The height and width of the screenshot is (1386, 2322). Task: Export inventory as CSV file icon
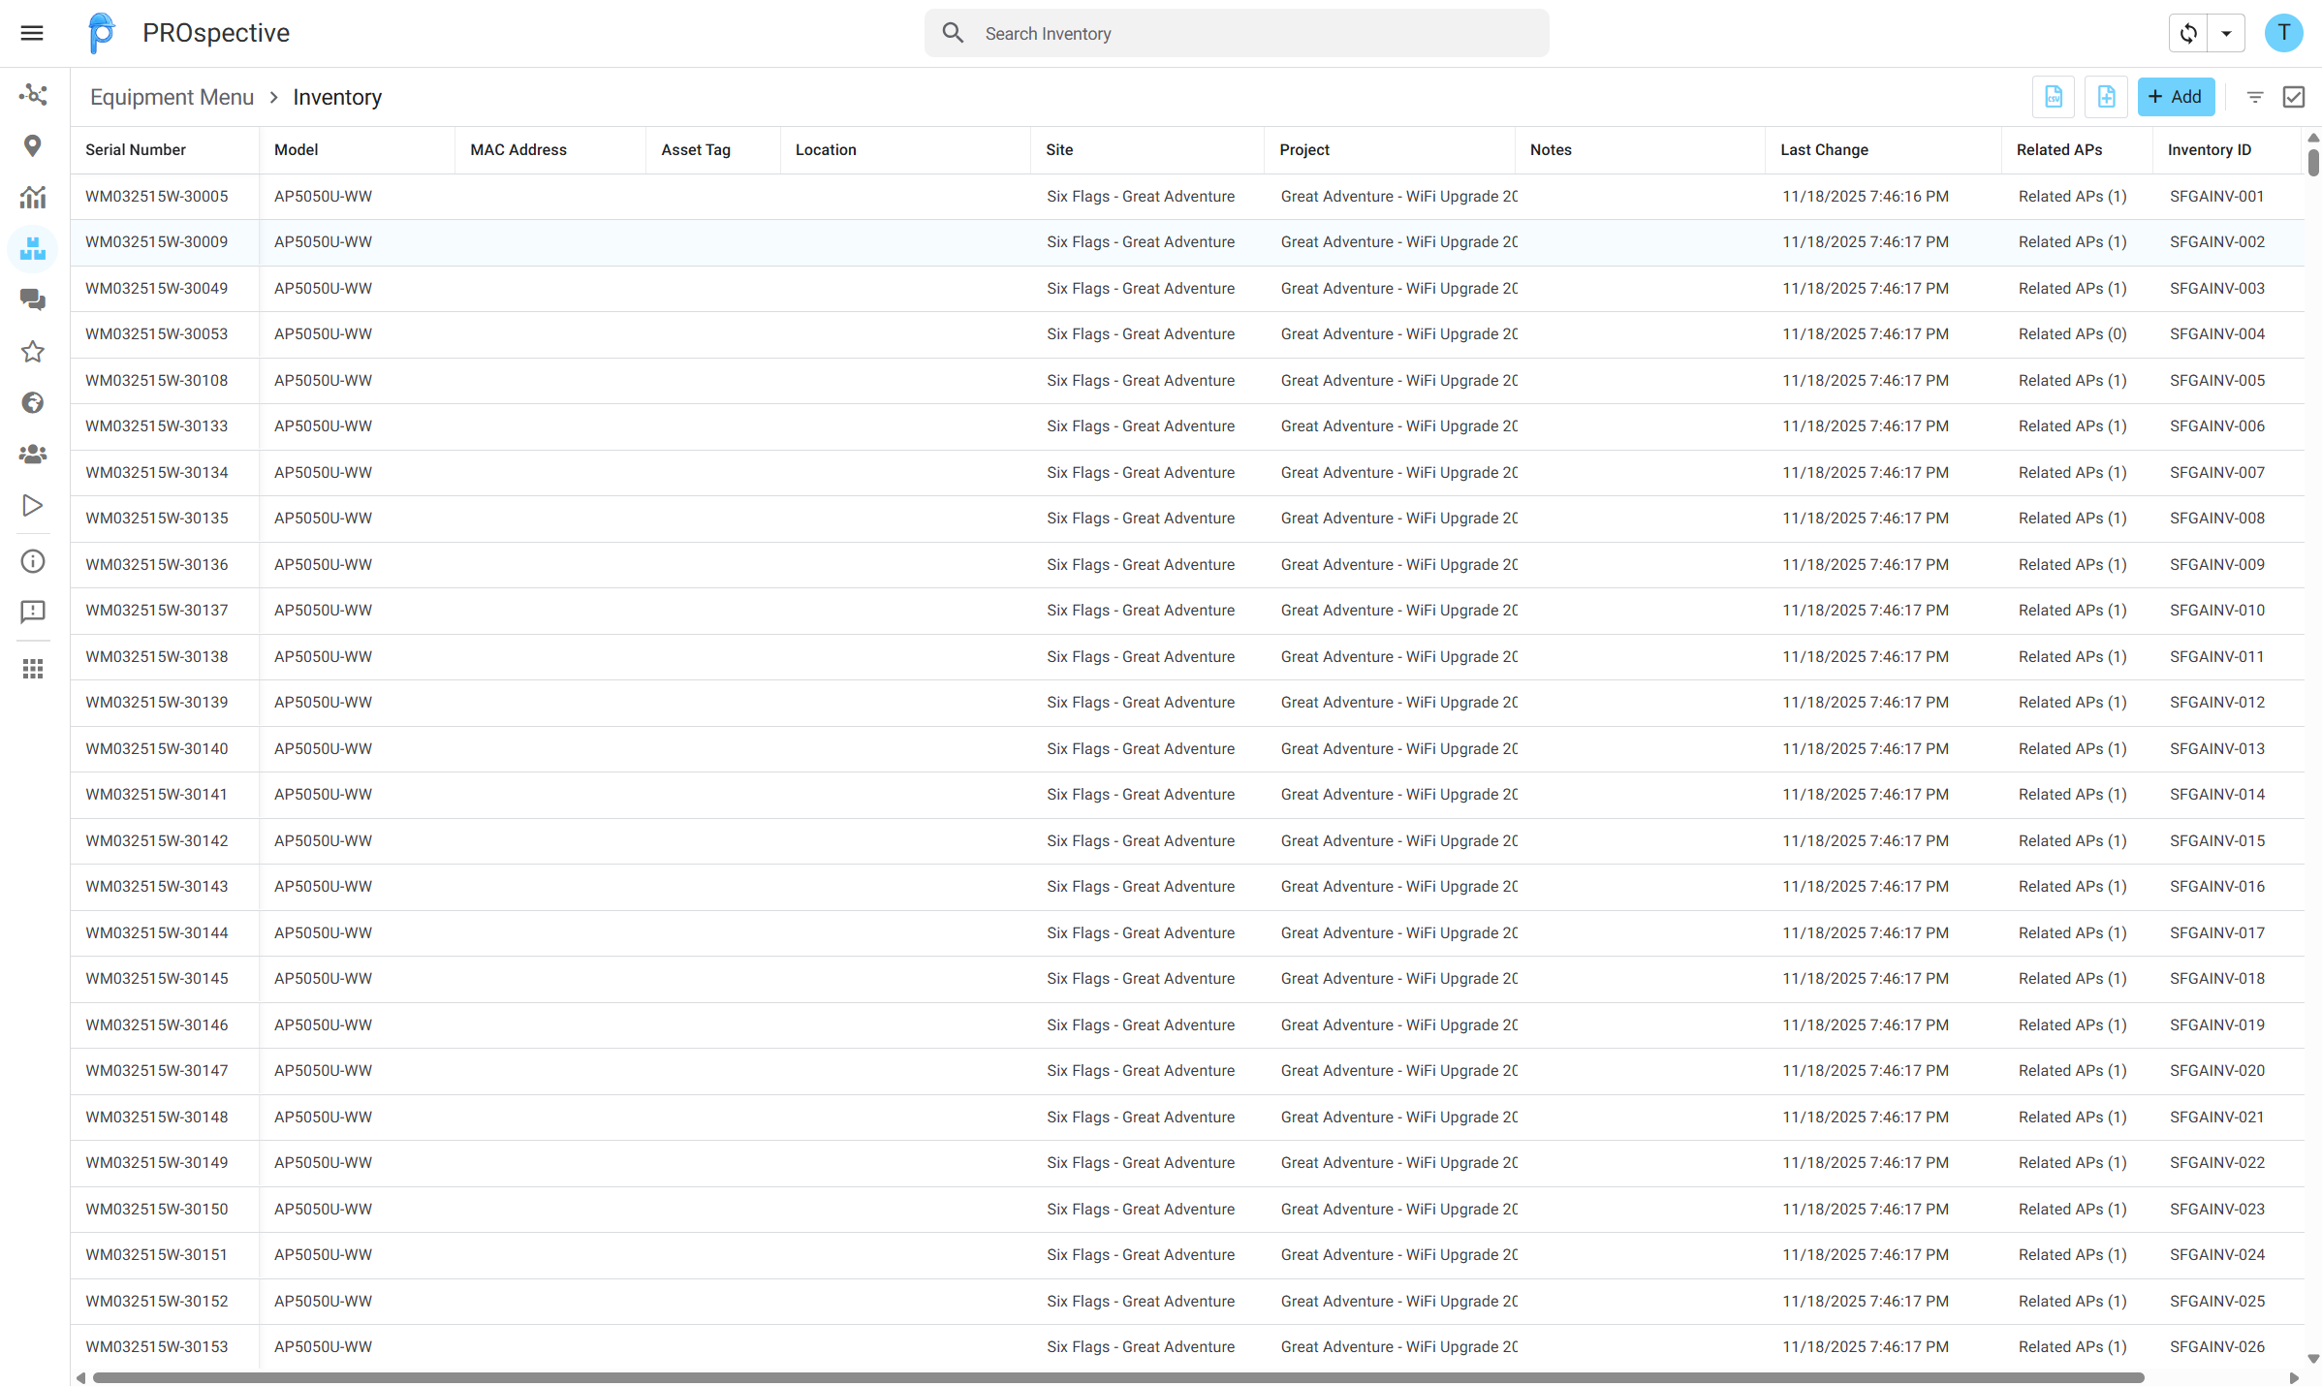(2054, 97)
